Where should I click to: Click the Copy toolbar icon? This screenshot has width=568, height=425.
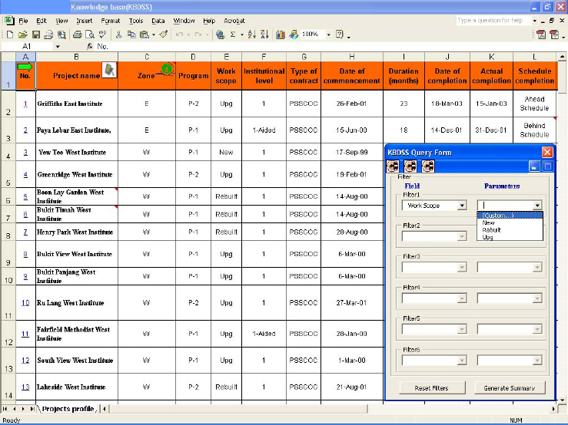pyautogui.click(x=131, y=35)
